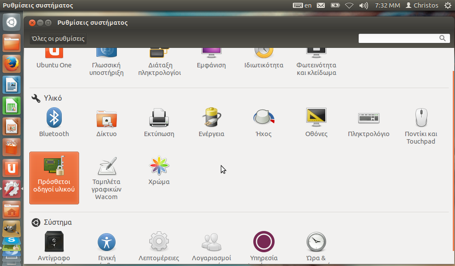Open Bluetooth settings
The height and width of the screenshot is (266, 455).
coord(54,122)
